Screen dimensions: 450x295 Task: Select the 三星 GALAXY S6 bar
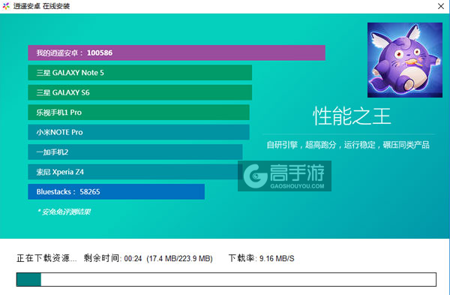pos(139,92)
